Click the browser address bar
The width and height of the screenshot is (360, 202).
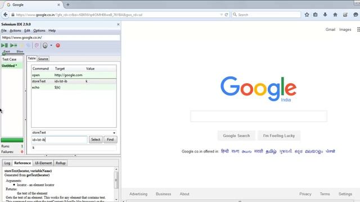[117, 15]
